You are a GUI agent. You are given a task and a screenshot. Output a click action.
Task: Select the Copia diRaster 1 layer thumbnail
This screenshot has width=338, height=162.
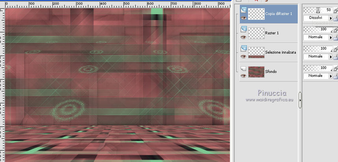click(256, 14)
